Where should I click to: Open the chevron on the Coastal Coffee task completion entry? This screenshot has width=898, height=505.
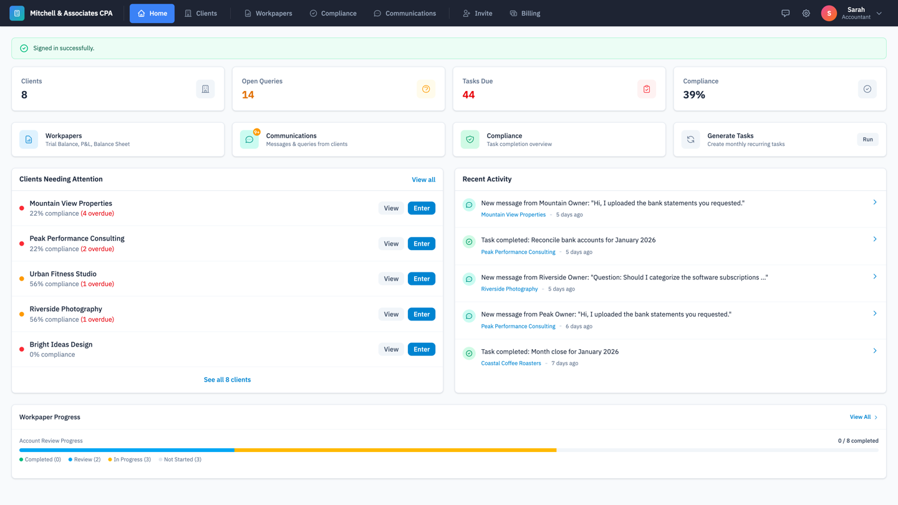tap(875, 350)
